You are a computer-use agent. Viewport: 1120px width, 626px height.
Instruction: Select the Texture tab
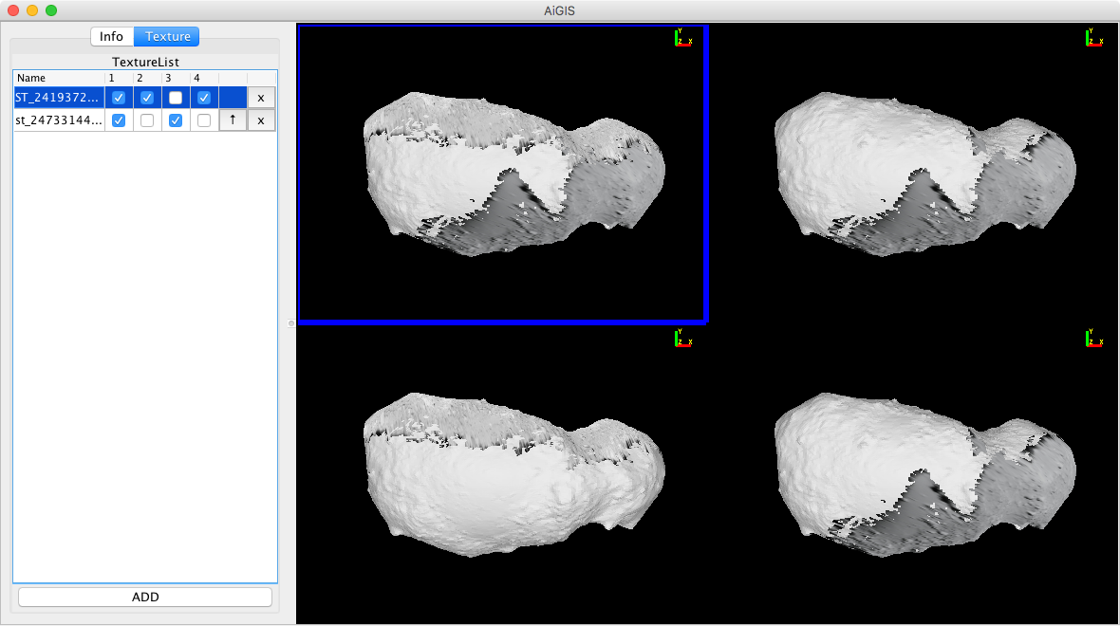166,36
